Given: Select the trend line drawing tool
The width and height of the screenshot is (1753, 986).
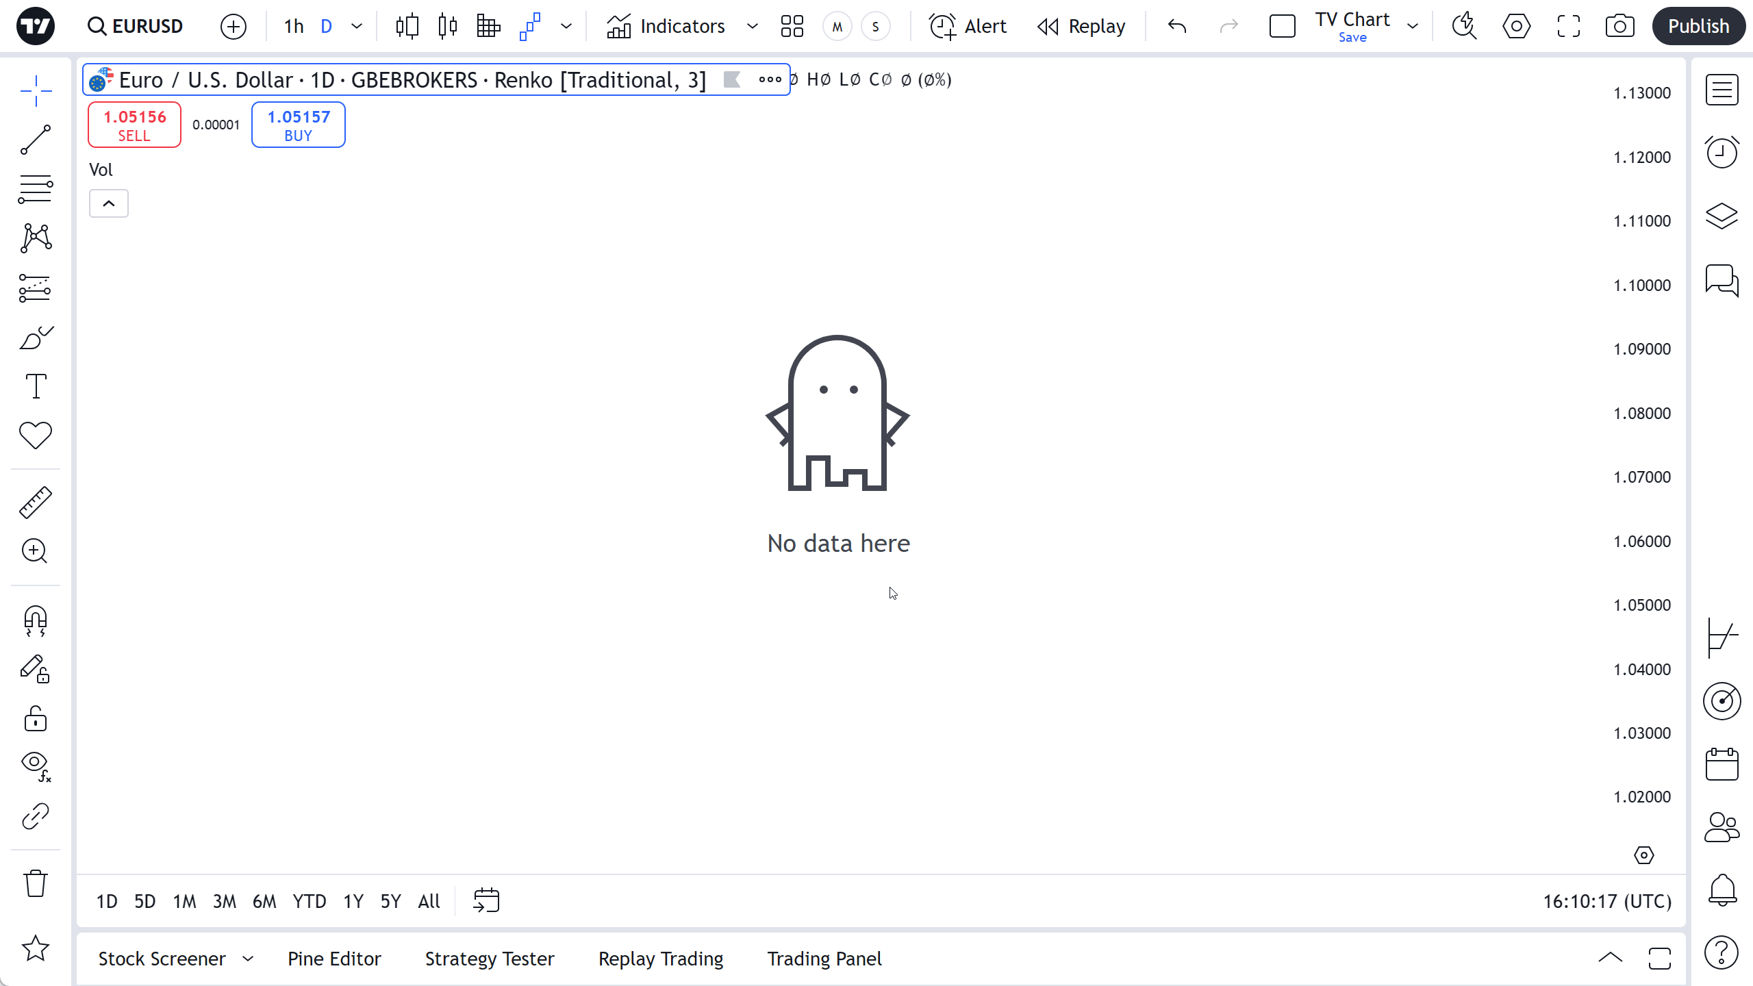Looking at the screenshot, I should click(x=36, y=140).
